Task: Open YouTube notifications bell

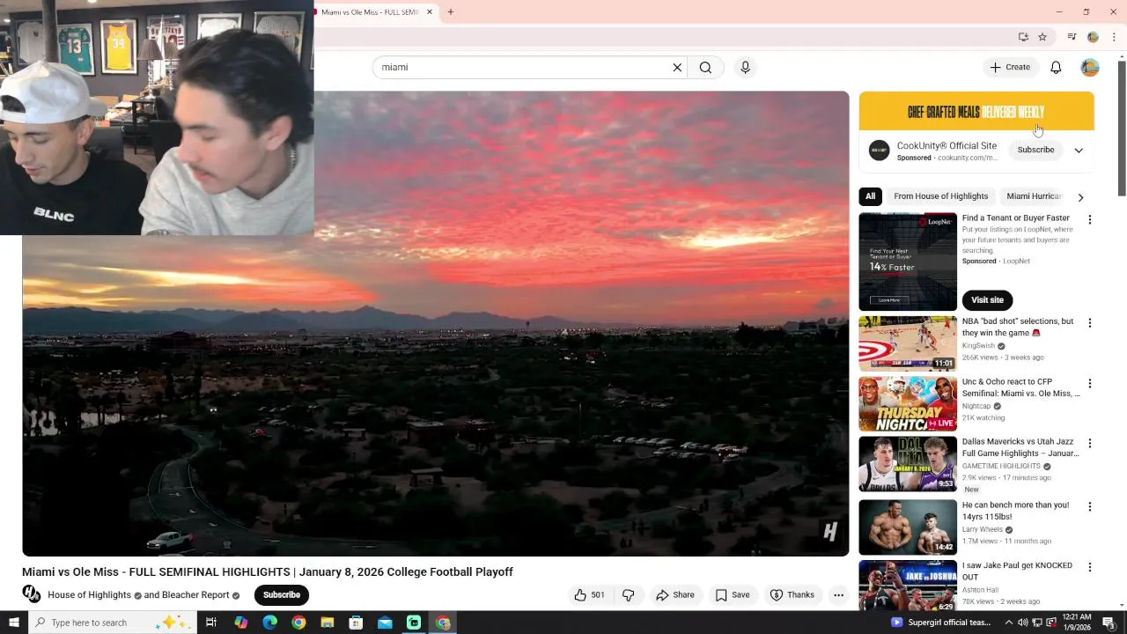Action: tap(1056, 67)
